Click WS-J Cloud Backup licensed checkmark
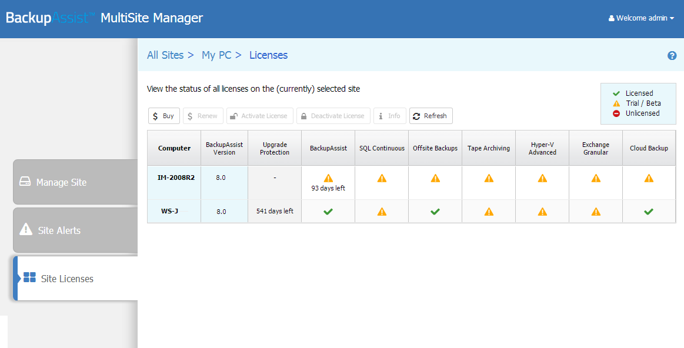Image resolution: width=684 pixels, height=348 pixels. click(x=649, y=212)
